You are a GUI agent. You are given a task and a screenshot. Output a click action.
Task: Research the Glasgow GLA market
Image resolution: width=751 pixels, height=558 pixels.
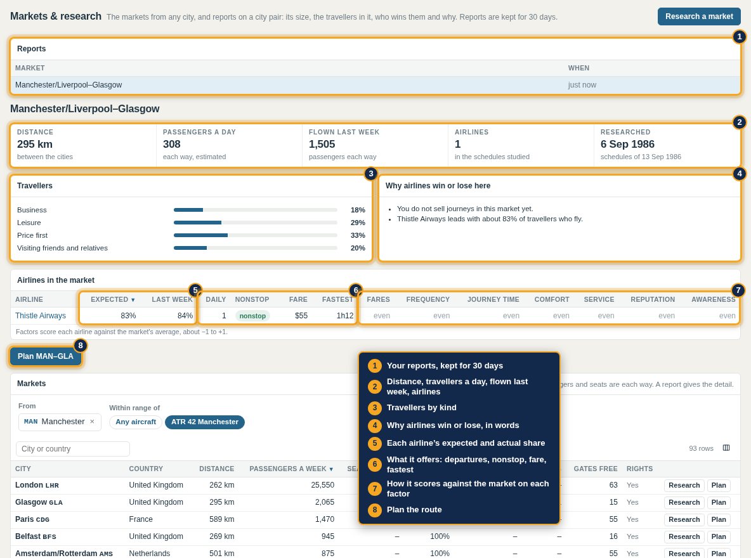[x=684, y=502]
